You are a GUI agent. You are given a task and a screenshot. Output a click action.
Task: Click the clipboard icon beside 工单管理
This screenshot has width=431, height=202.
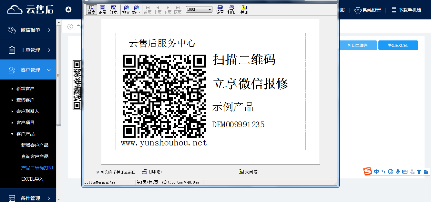[x=12, y=50]
